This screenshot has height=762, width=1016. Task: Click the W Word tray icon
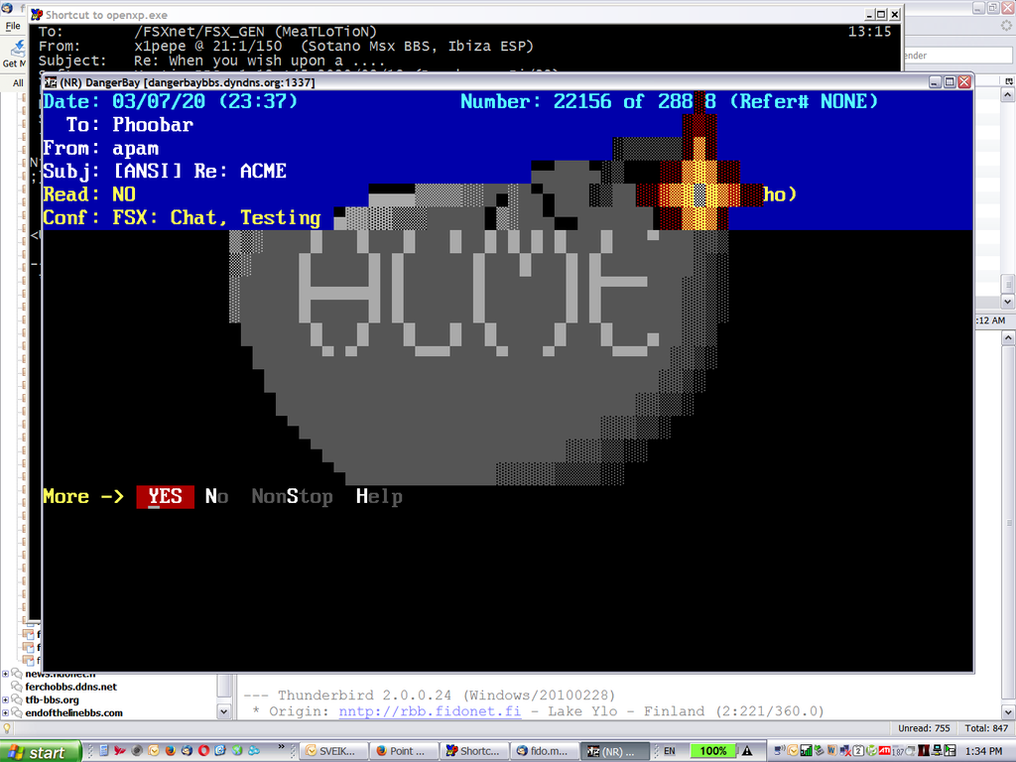coord(832,750)
